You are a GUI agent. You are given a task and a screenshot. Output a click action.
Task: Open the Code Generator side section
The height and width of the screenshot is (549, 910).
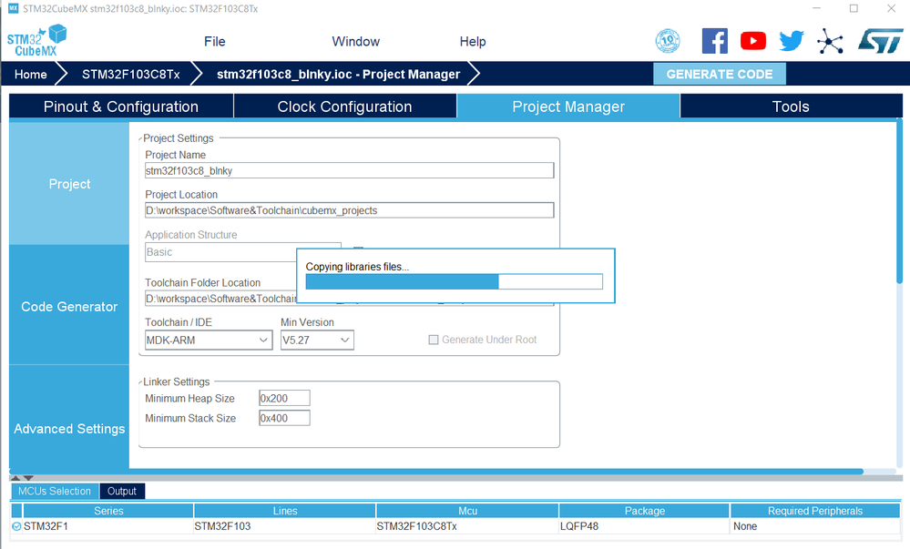[x=69, y=307]
